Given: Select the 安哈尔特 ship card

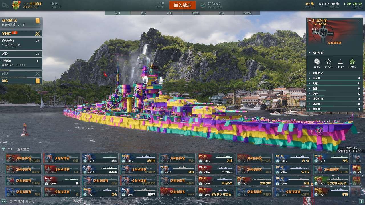Looking at the screenshot, I should click(x=254, y=181).
